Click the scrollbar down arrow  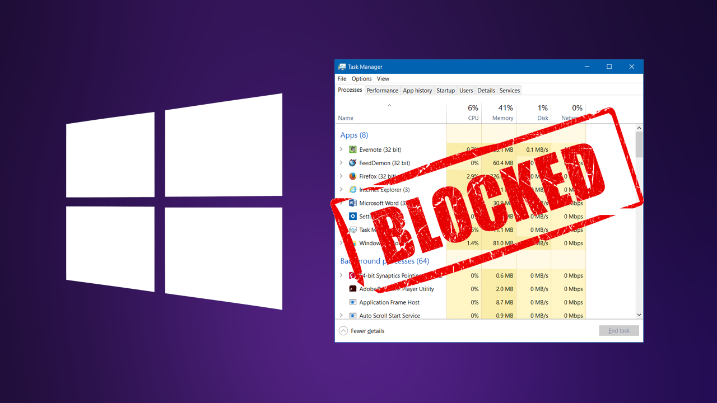(639, 315)
